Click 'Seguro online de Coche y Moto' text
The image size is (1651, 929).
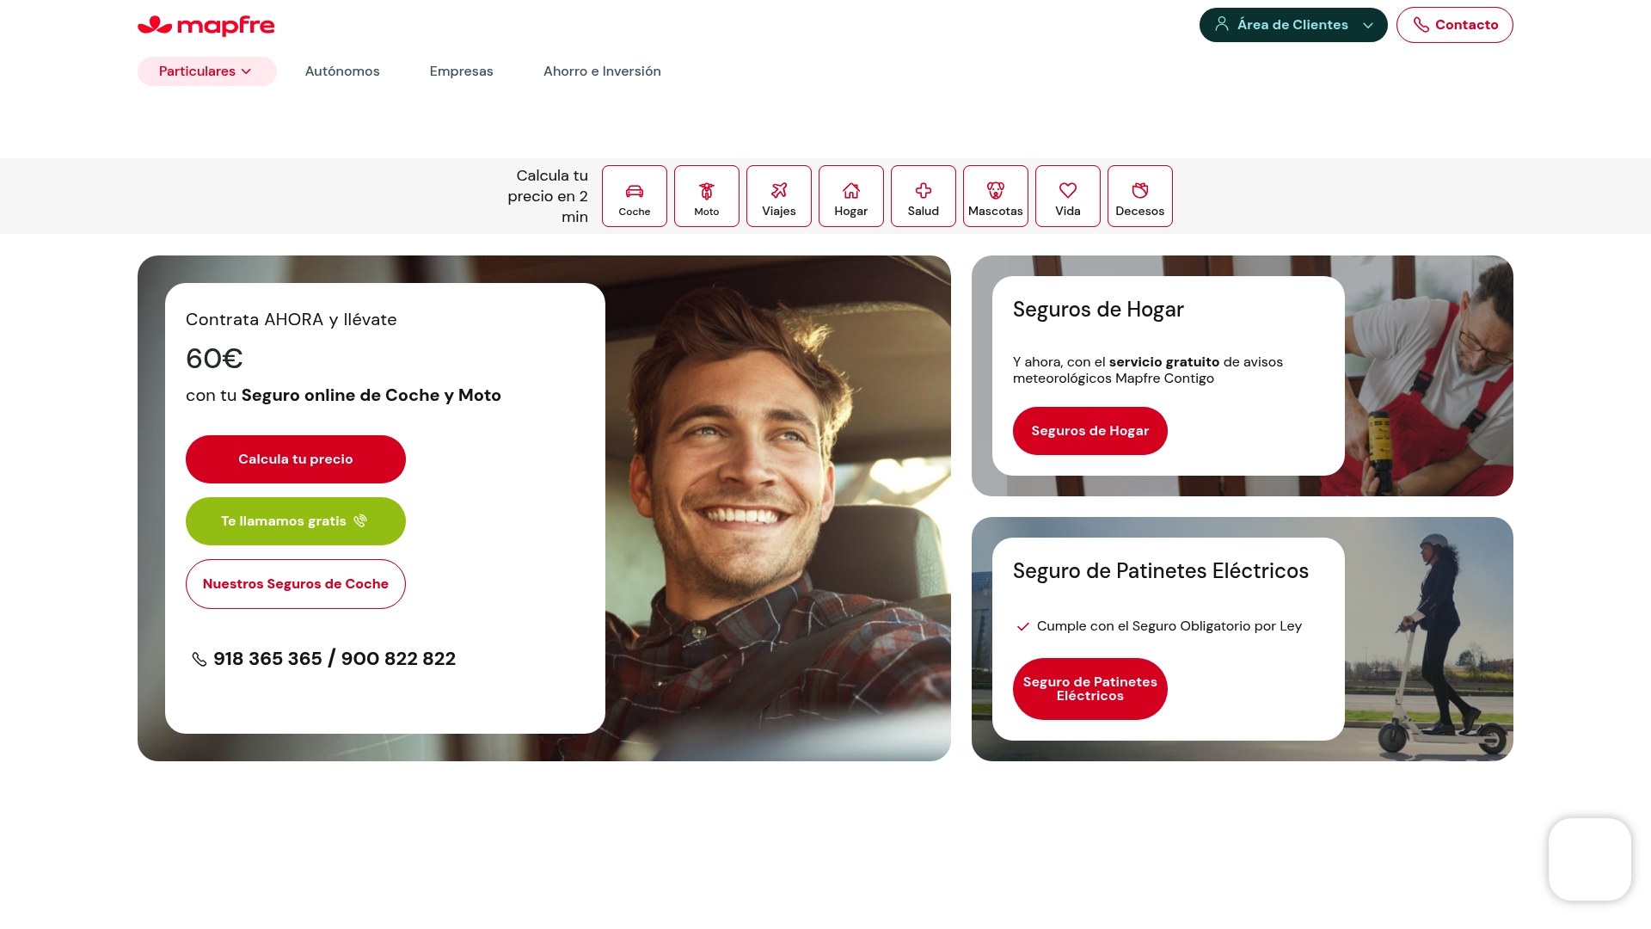click(x=371, y=396)
